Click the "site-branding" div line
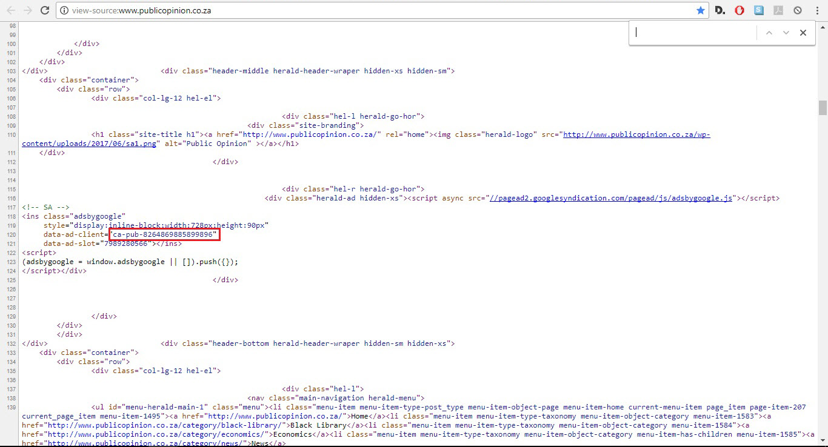The width and height of the screenshot is (828, 447). pos(306,125)
